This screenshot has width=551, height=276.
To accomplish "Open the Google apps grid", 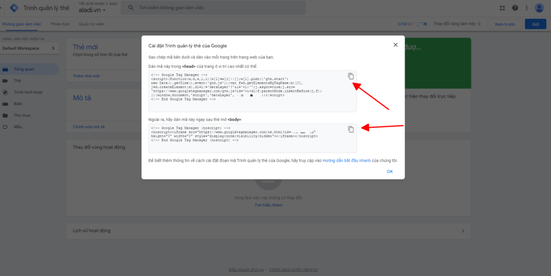I will [503, 8].
